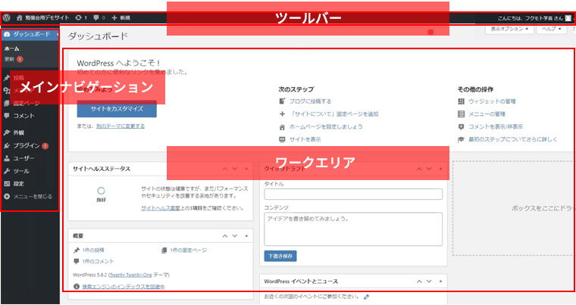
Task: Click the graduation cap icon for 最初のステップ
Action: pos(461,139)
